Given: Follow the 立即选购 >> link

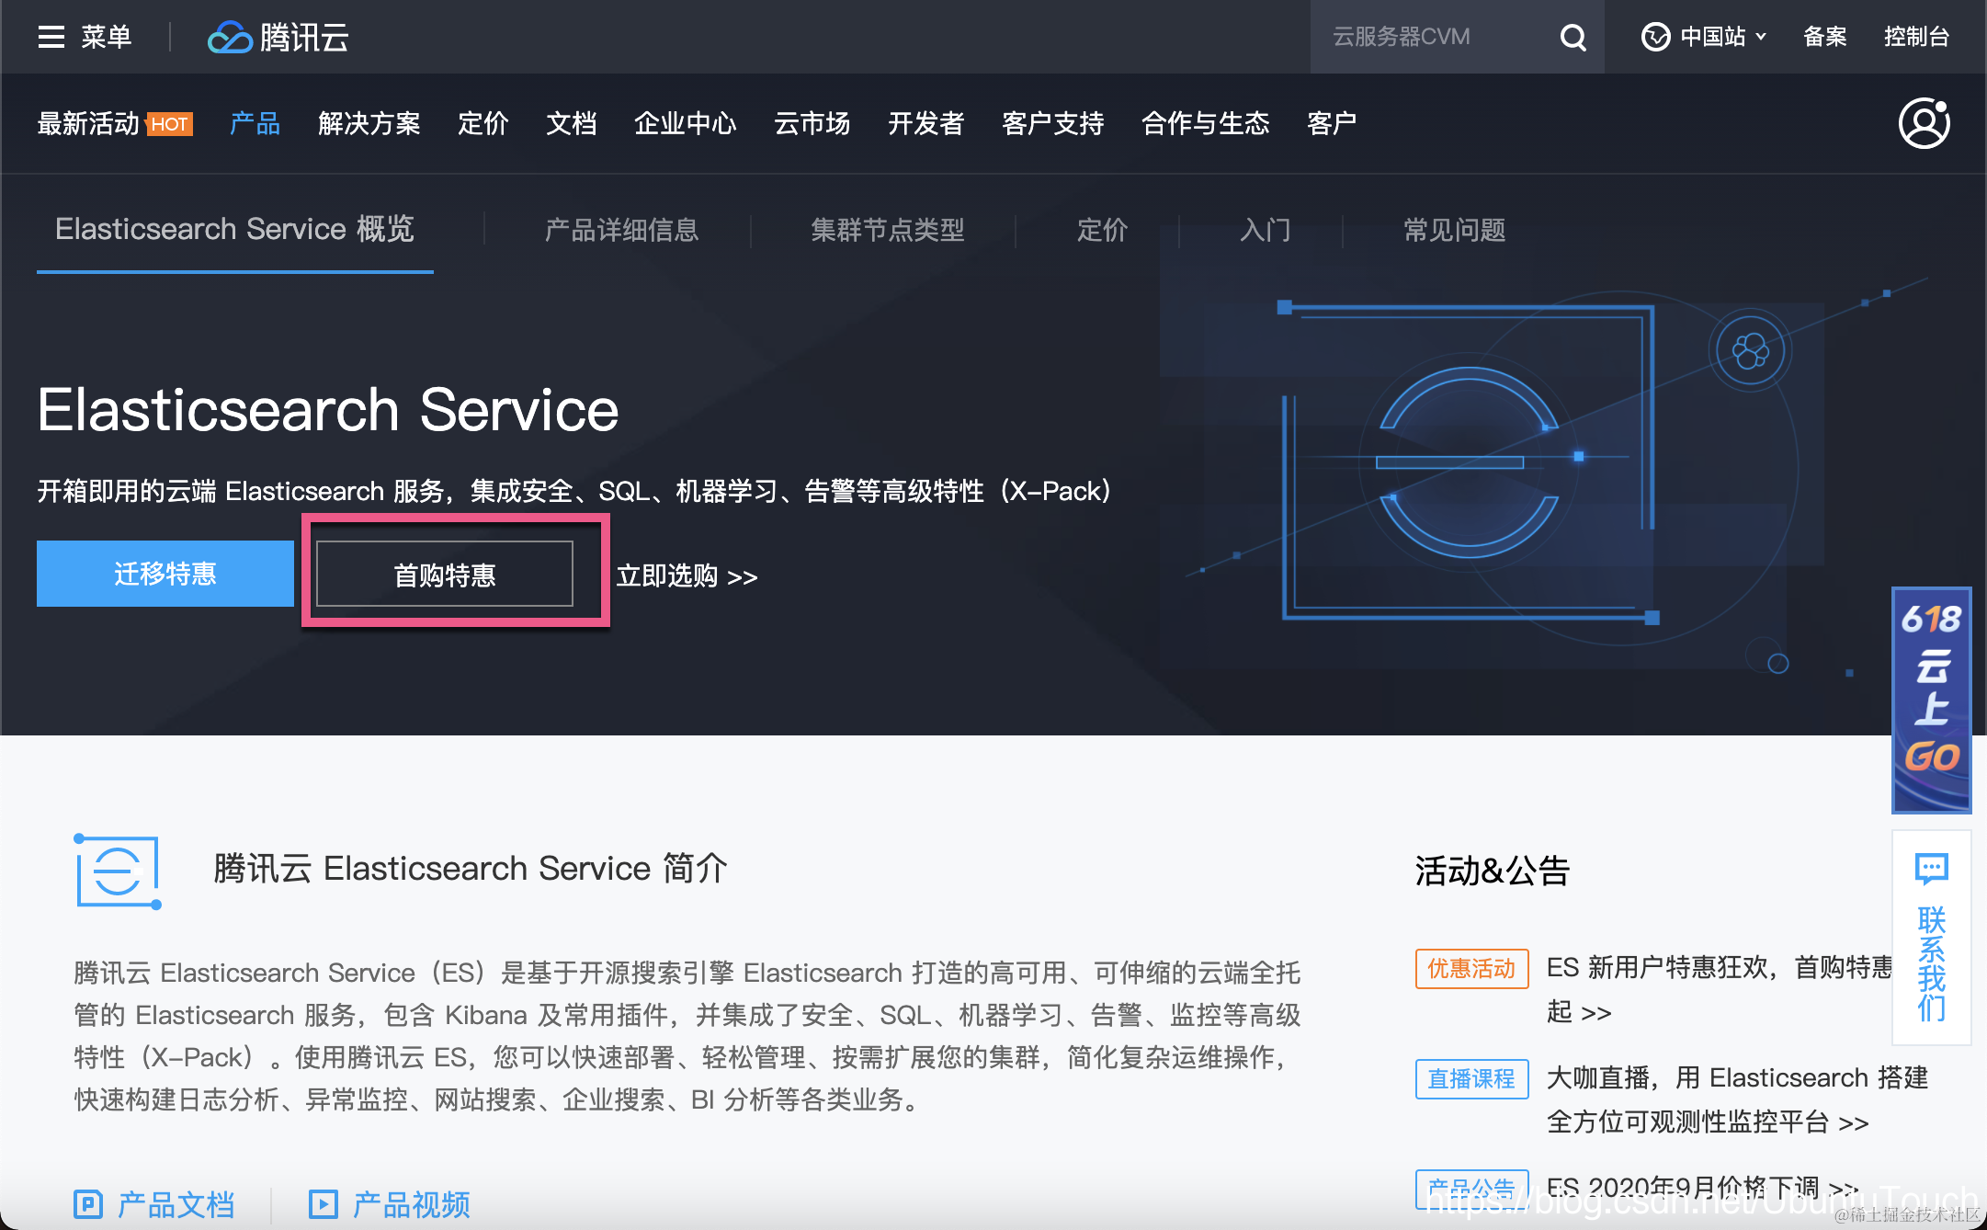Looking at the screenshot, I should [x=687, y=576].
